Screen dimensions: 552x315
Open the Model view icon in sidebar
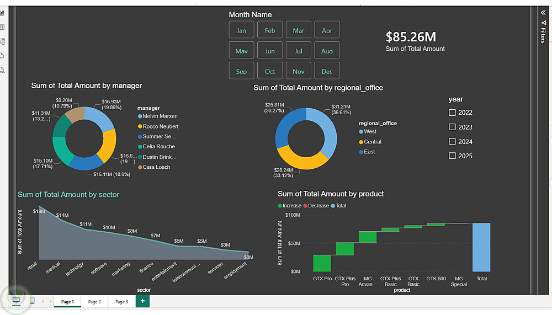coord(2,41)
